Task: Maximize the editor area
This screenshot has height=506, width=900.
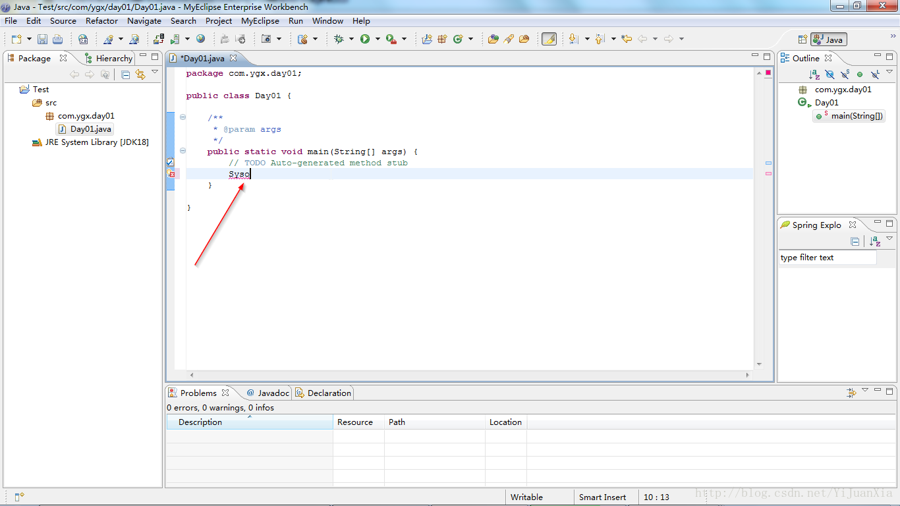Action: 767,57
